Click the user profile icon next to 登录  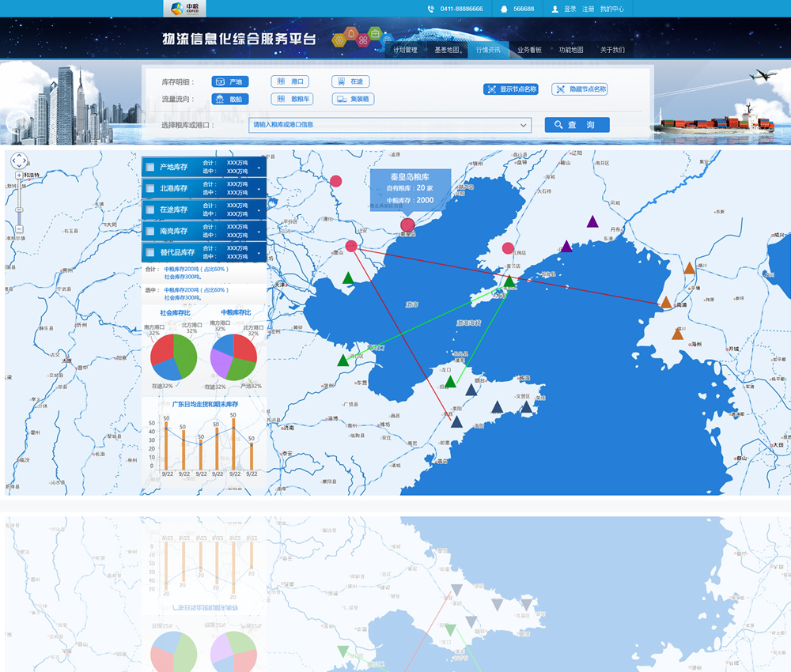(554, 9)
